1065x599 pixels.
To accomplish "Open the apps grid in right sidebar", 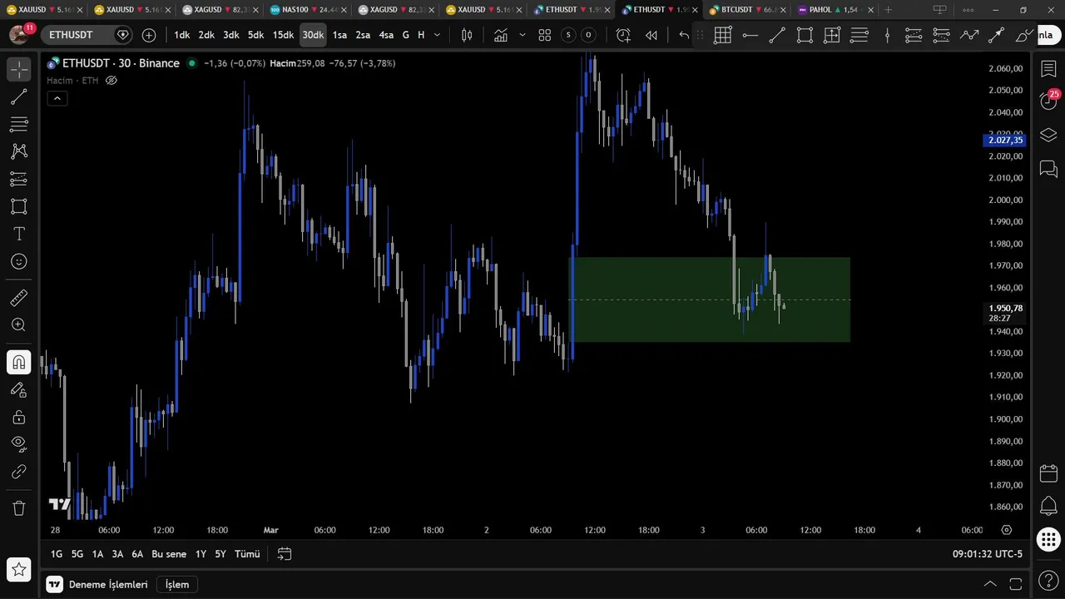I will pos(1048,539).
